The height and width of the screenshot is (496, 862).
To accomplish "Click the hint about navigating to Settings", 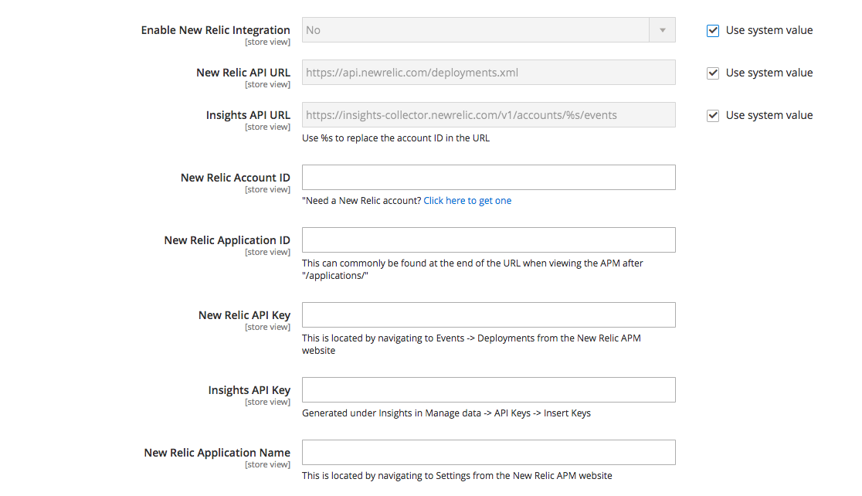I will (x=456, y=476).
